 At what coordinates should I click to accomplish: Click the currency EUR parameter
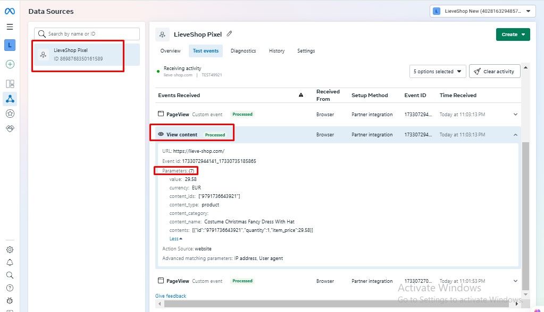tap(185, 188)
